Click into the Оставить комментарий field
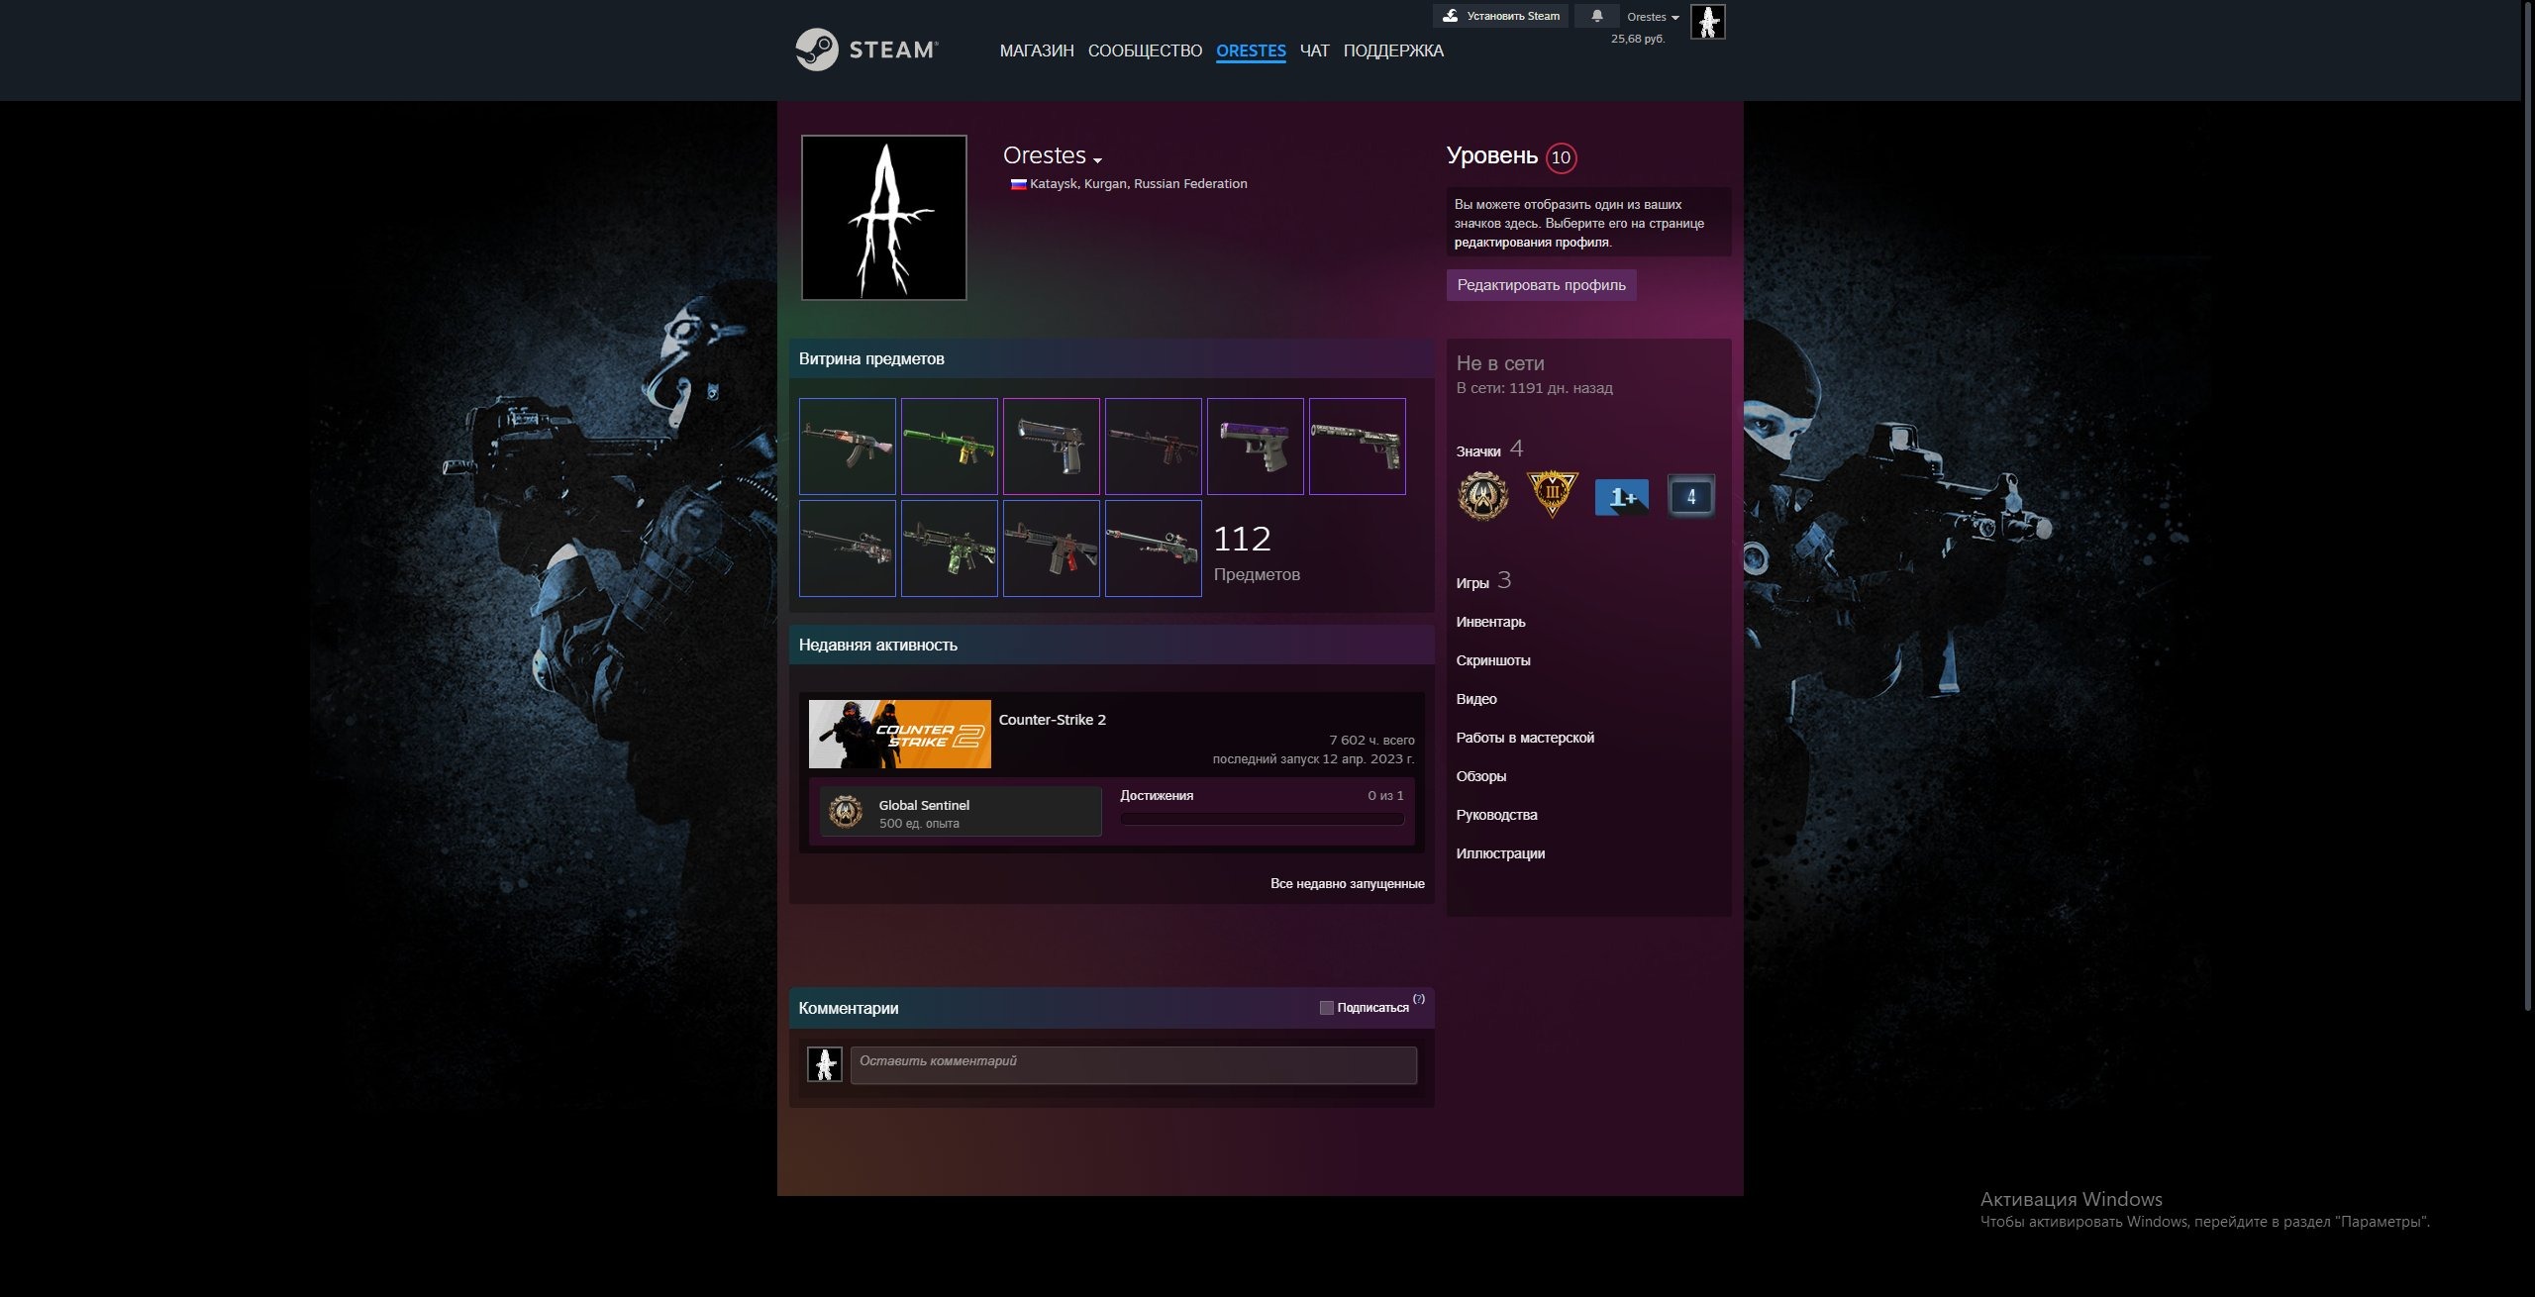The image size is (2535, 1297). [1133, 1065]
